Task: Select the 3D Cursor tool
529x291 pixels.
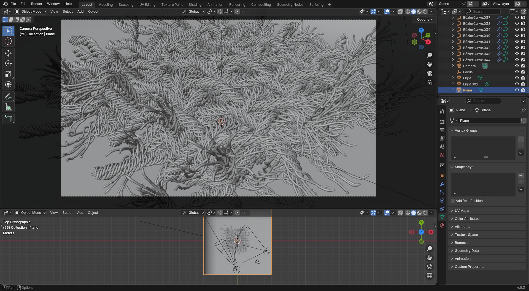Action: (8, 41)
